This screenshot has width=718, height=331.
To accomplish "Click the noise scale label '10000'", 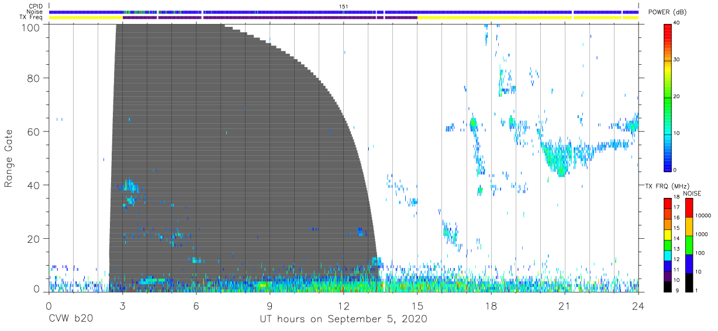I will point(703,215).
